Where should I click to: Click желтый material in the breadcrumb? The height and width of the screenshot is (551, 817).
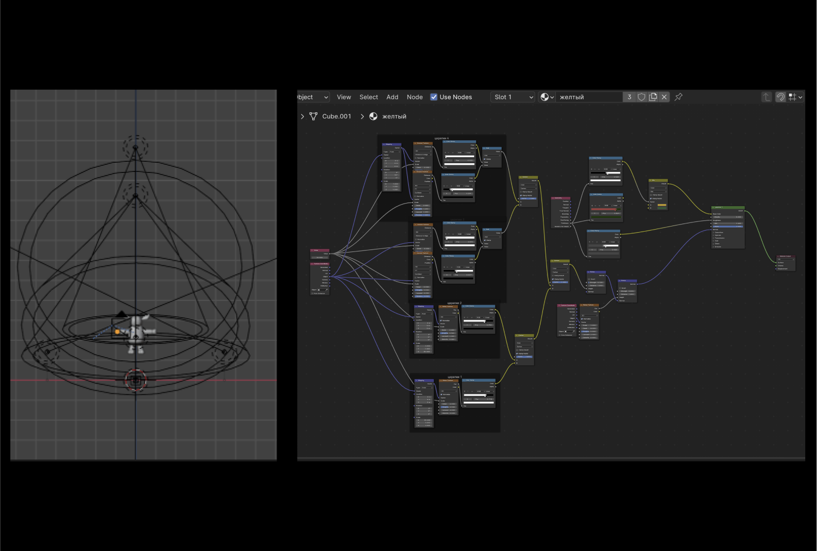pos(394,116)
